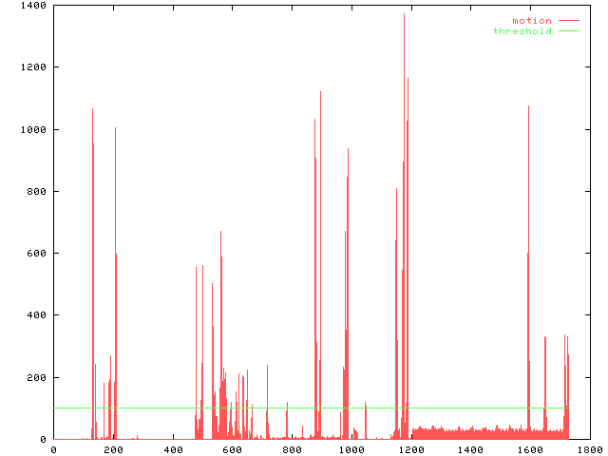608x456 pixels.
Task: Click the 1400 label on the x-axis
Action: [x=470, y=448]
